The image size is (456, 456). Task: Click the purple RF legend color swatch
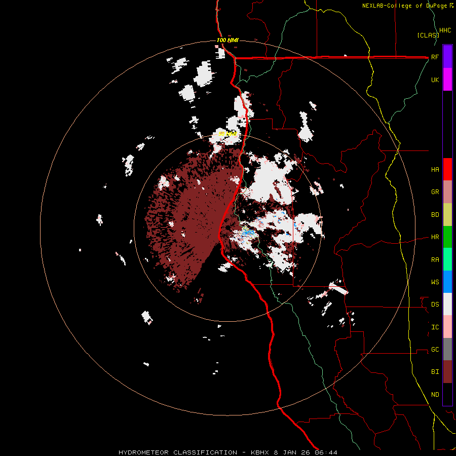pos(447,57)
